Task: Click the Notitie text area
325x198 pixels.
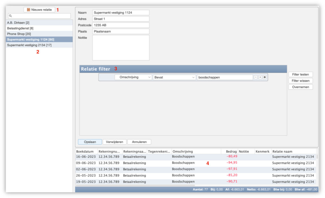Action: point(121,48)
